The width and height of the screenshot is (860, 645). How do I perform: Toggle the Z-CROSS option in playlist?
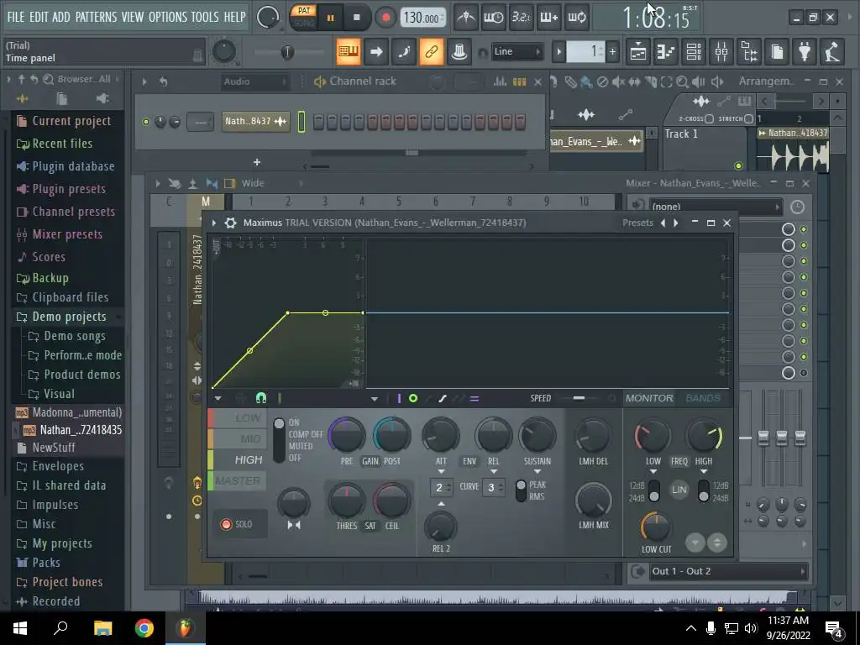coord(709,118)
